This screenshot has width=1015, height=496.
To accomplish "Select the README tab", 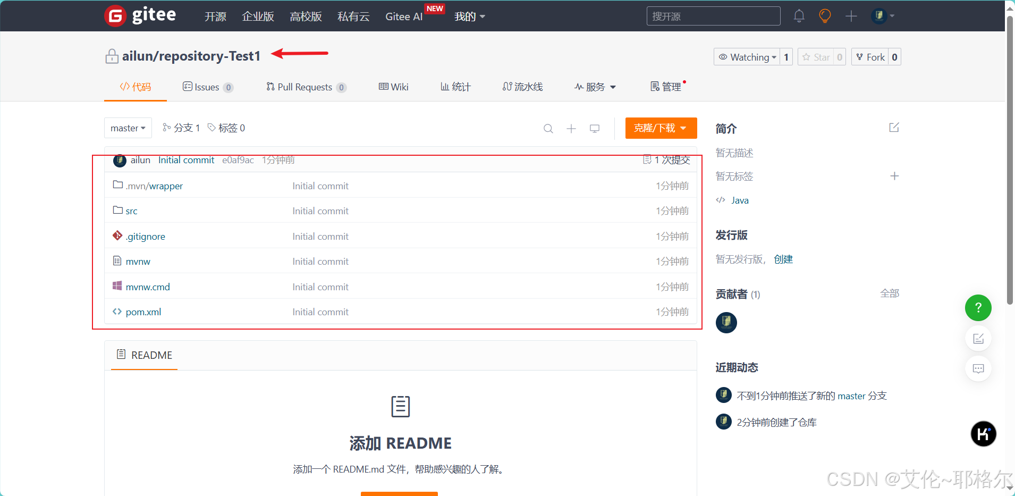I will [145, 355].
